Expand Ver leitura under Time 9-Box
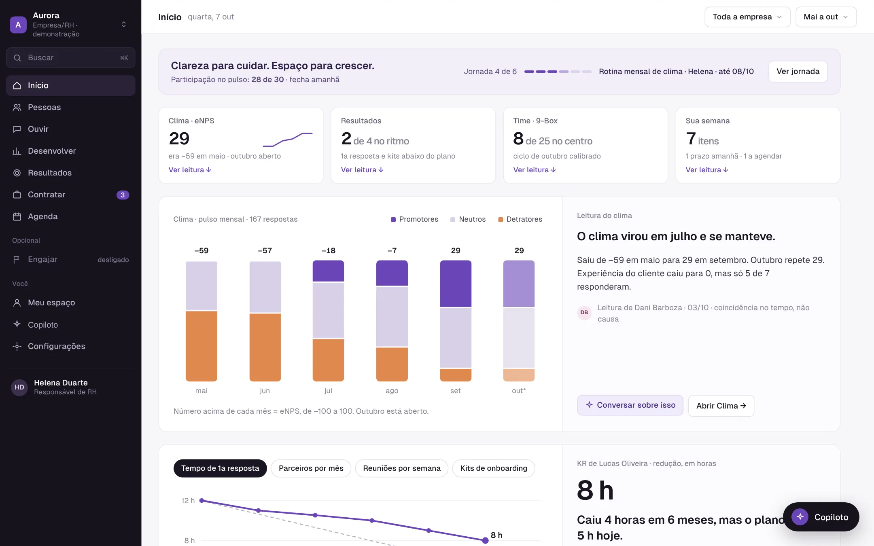Screen dimensions: 874x546 tap(535, 170)
